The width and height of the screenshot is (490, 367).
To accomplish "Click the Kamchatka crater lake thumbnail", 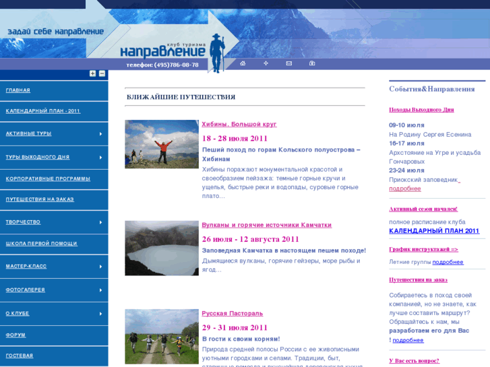I will pos(162,248).
